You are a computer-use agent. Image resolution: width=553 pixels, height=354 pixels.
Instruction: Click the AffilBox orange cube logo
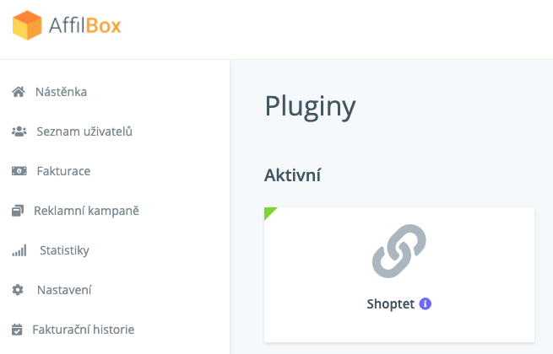(x=27, y=25)
